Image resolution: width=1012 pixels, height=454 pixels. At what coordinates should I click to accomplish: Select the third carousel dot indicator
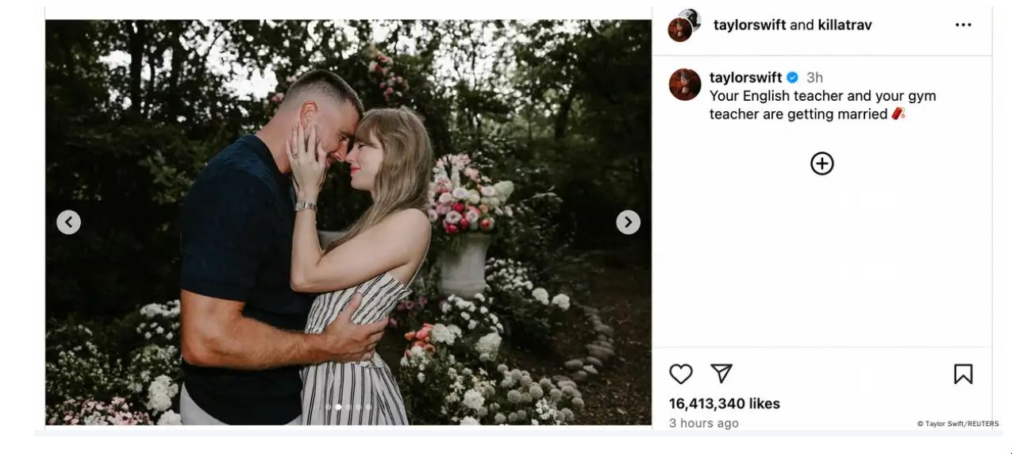[348, 407]
